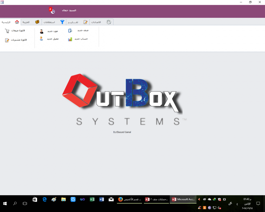Close the application window

260,2
